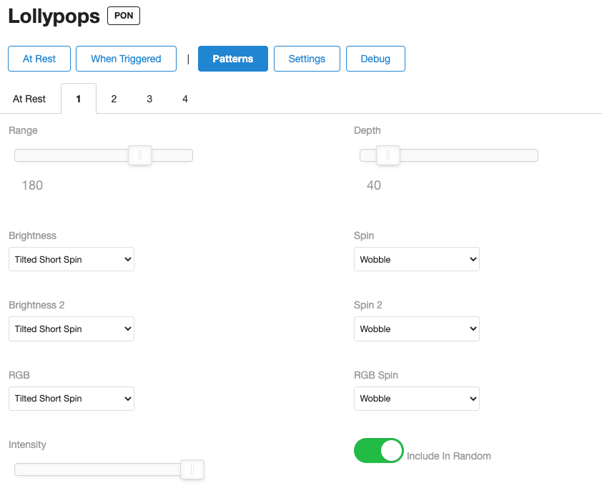The image size is (602, 491).
Task: Open the When Triggered section
Action: click(x=126, y=59)
